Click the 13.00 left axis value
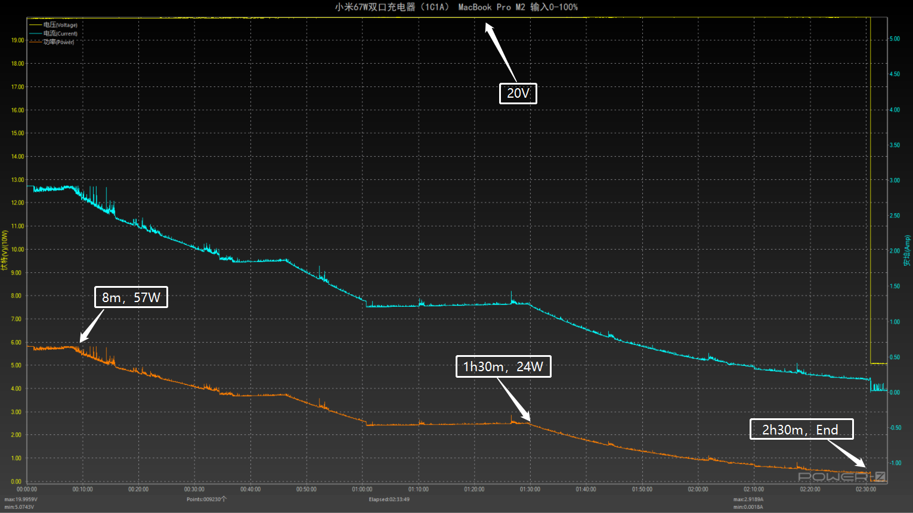 pyautogui.click(x=17, y=180)
